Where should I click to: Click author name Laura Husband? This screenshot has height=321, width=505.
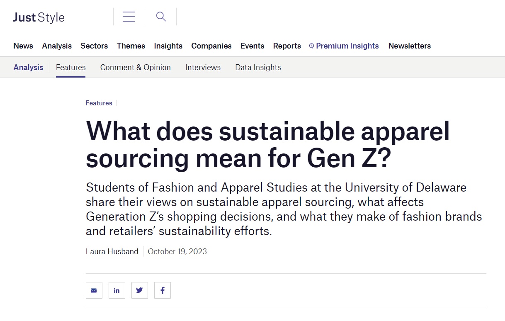[112, 252]
